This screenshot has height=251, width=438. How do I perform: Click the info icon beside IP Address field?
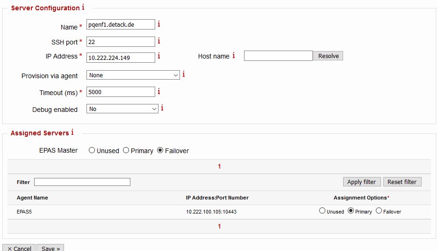[x=159, y=56]
